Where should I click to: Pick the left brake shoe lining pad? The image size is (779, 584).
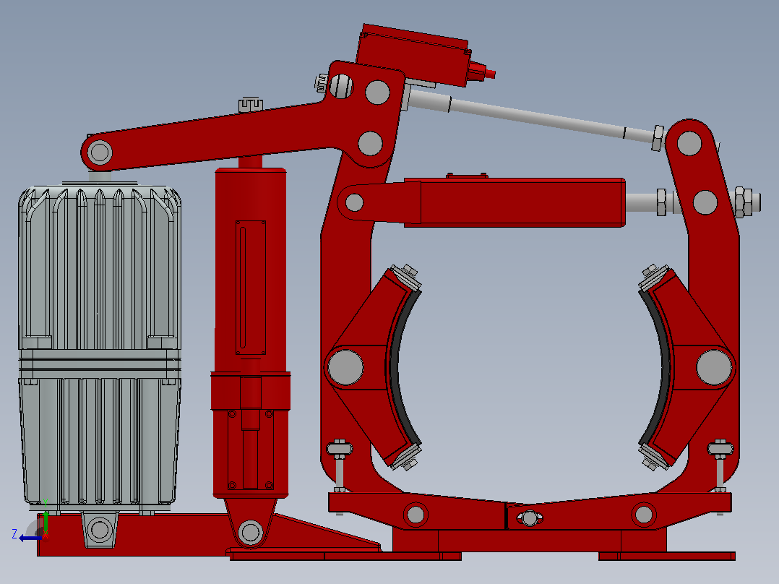click(x=402, y=368)
